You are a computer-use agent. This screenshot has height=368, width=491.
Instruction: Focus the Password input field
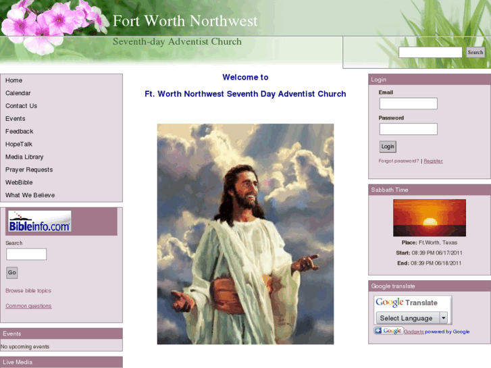[409, 129]
